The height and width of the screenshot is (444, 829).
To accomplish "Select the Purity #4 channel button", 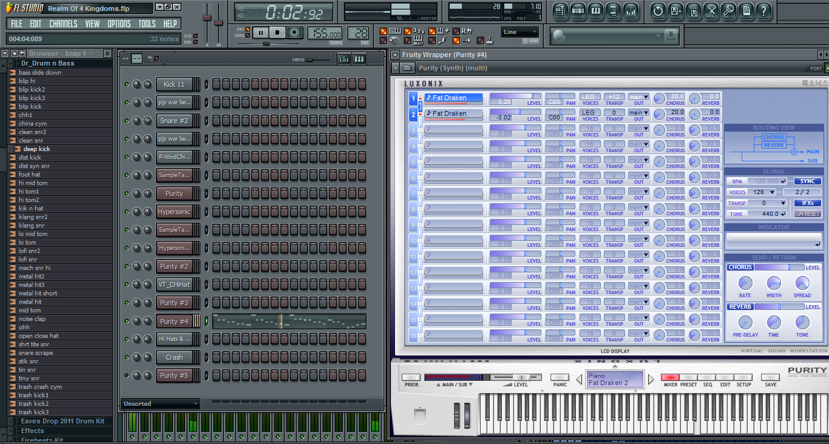I will click(x=174, y=321).
